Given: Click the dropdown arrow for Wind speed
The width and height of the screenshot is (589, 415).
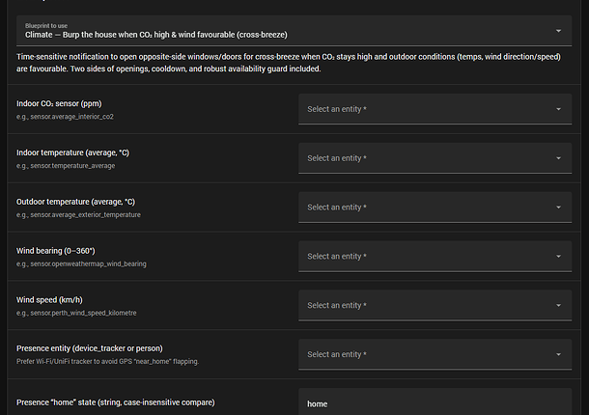Looking at the screenshot, I should pos(558,305).
